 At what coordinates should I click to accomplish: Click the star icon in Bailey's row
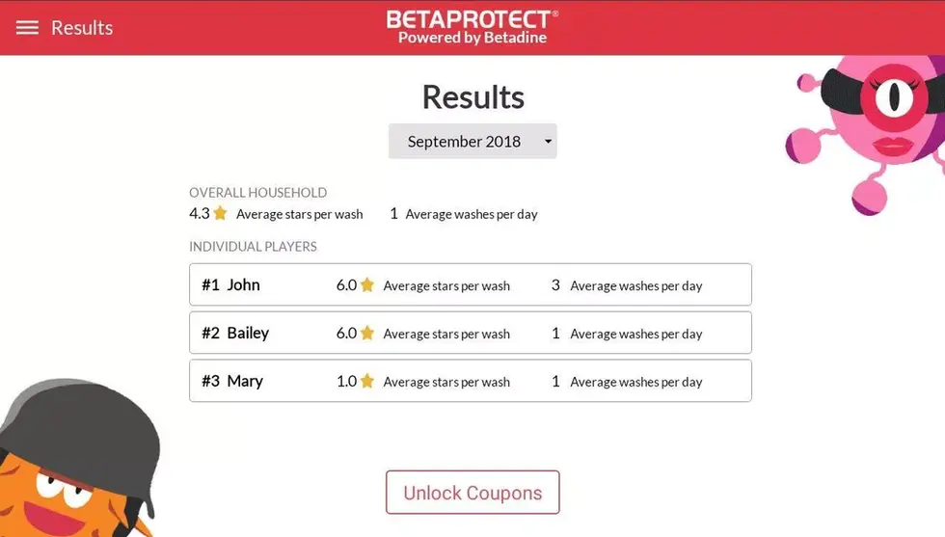[367, 333]
